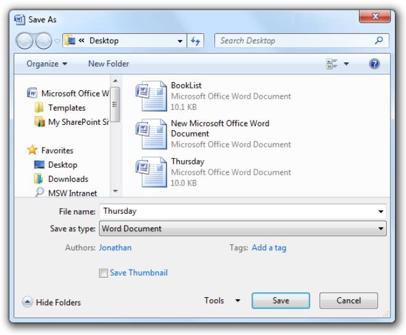Select Desktop under Favorites

tap(56, 164)
